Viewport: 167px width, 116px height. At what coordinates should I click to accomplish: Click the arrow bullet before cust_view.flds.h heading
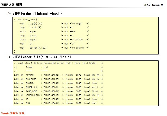(x=9, y=57)
